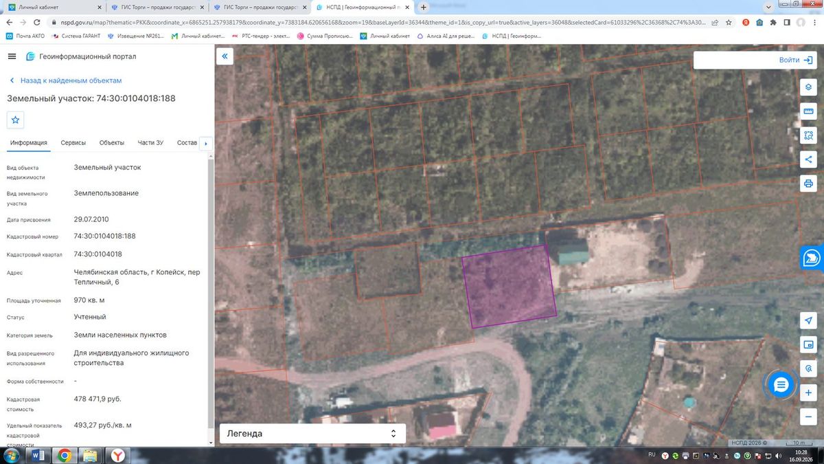Image resolution: width=824 pixels, height=464 pixels.
Task: Print the map
Action: 808,184
